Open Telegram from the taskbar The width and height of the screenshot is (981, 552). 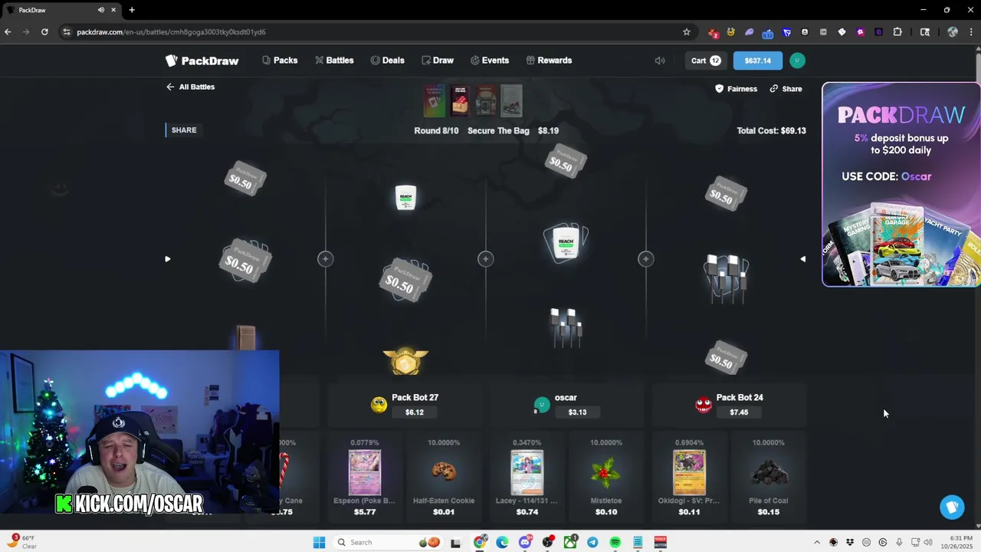click(x=592, y=542)
